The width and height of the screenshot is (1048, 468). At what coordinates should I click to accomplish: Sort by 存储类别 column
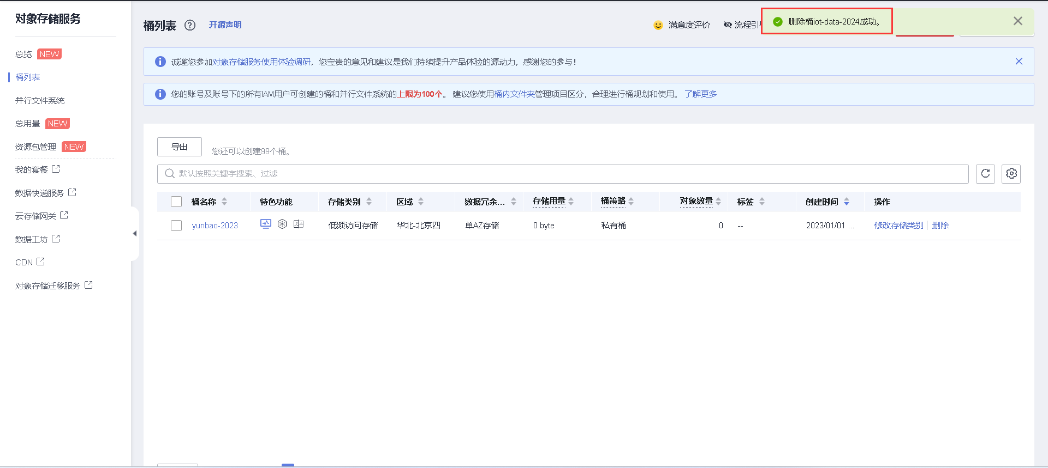pos(369,202)
